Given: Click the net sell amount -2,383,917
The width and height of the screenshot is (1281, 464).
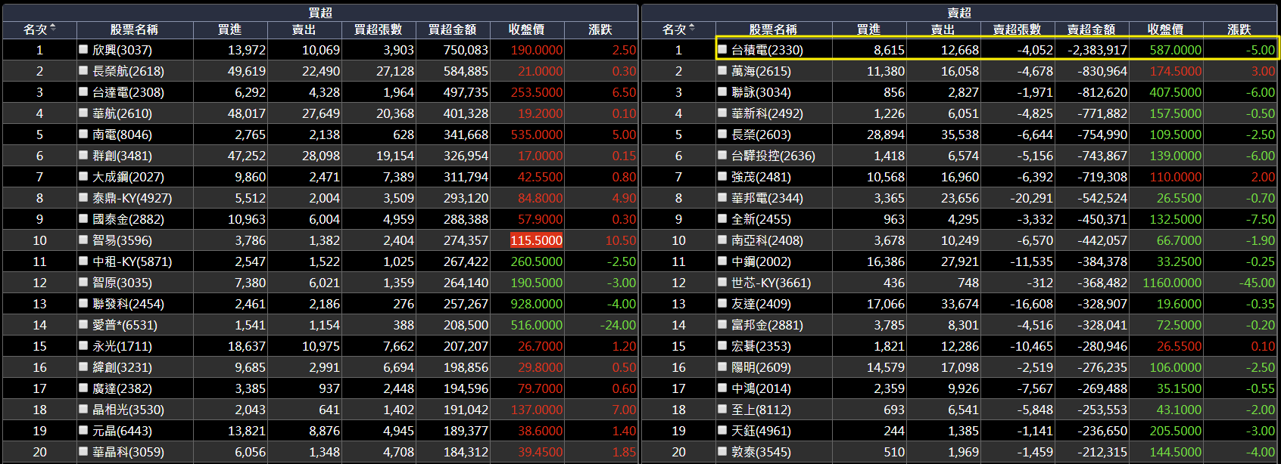Looking at the screenshot, I should pos(1097,50).
